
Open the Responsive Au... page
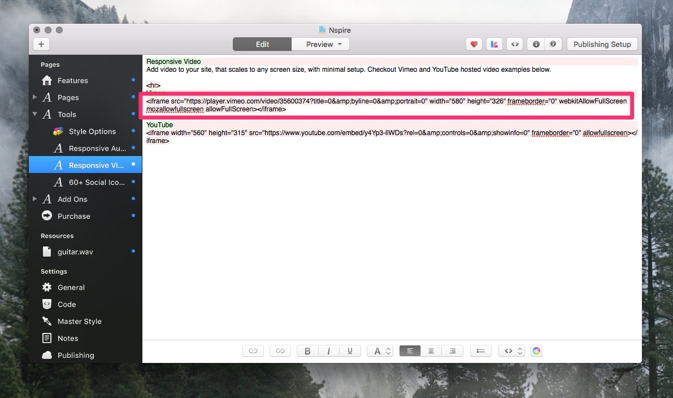pos(85,148)
